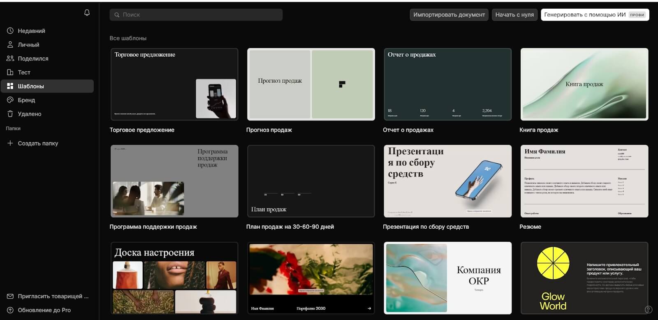Viewport: 658px width, 320px height.
Task: Open the Тест sidebar item
Action: (24, 72)
